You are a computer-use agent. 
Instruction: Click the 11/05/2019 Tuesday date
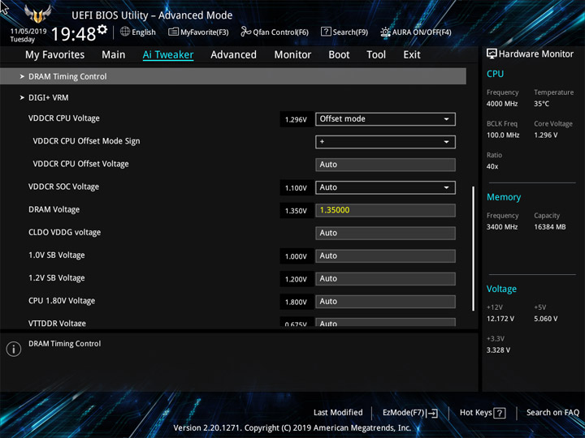(x=28, y=35)
